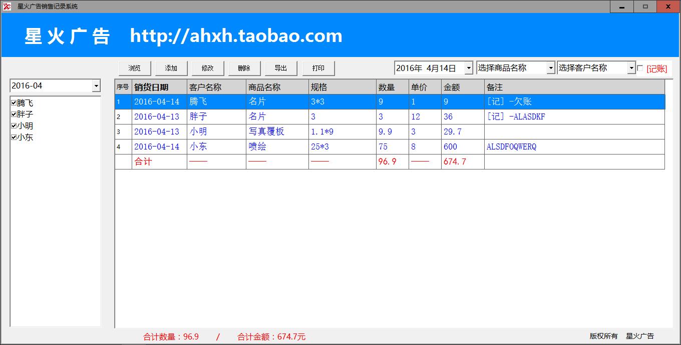Open the 2016-04 month dropdown
This screenshot has width=681, height=345.
coord(96,86)
